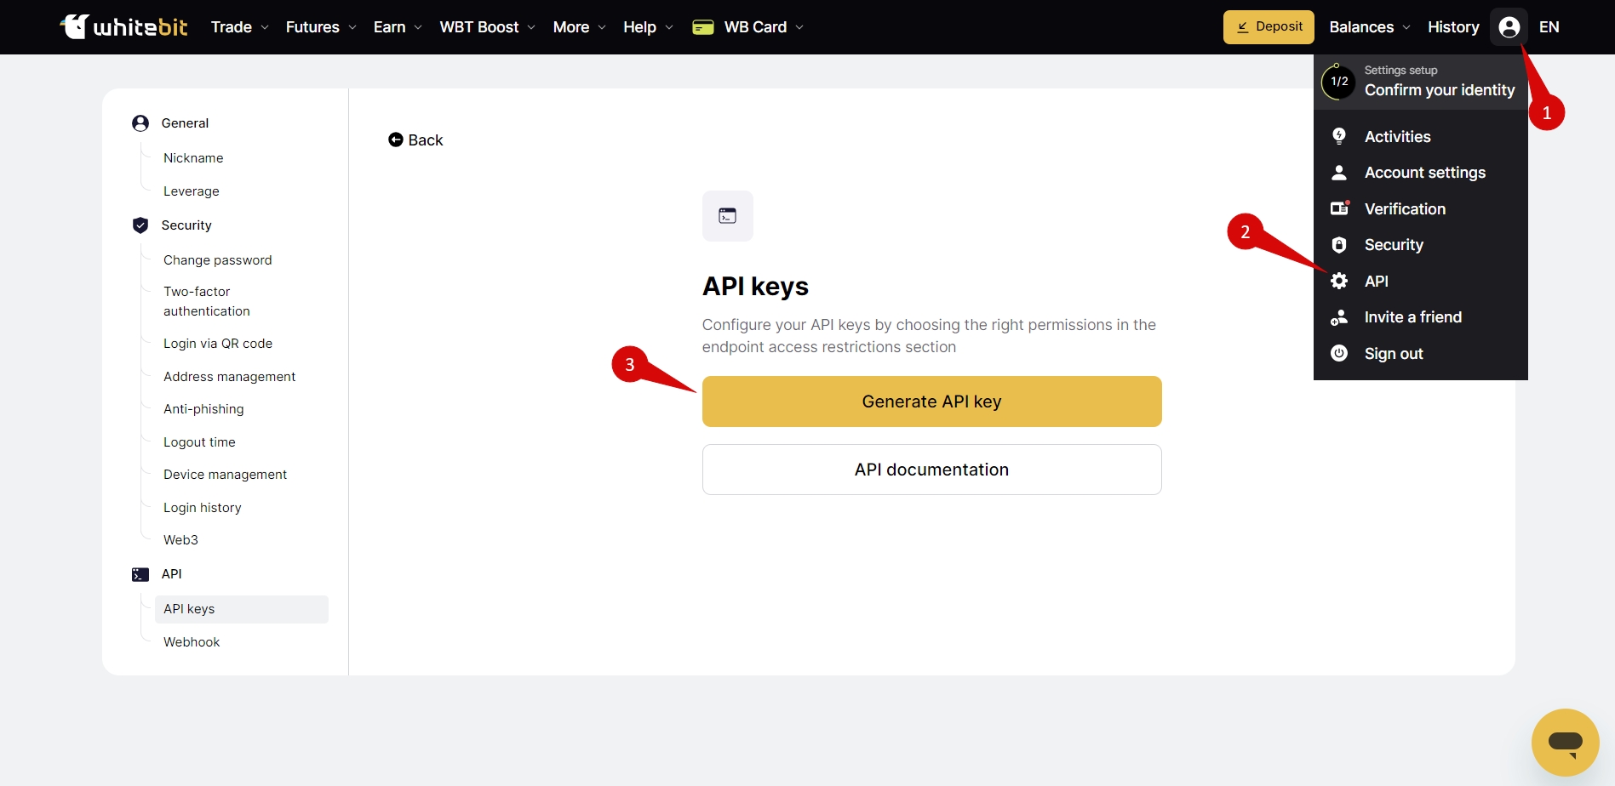Click the Generate API key button
The image size is (1615, 786).
click(931, 402)
